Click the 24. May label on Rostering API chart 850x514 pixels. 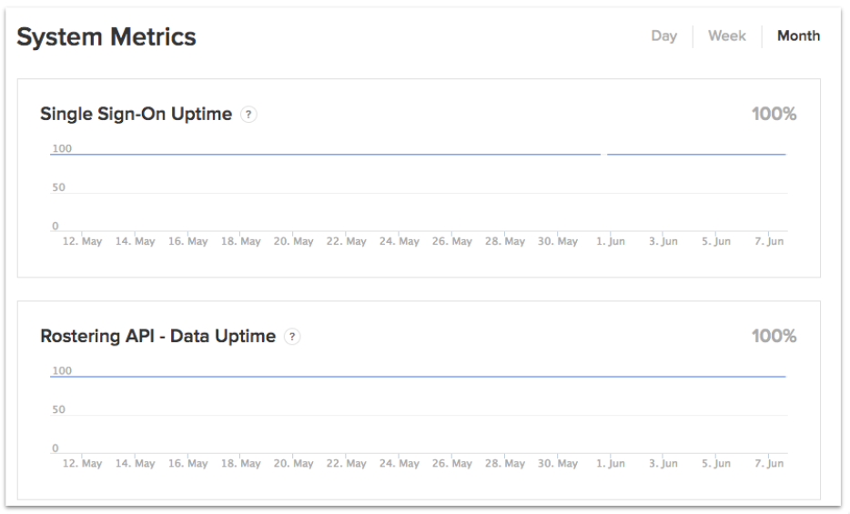click(399, 464)
